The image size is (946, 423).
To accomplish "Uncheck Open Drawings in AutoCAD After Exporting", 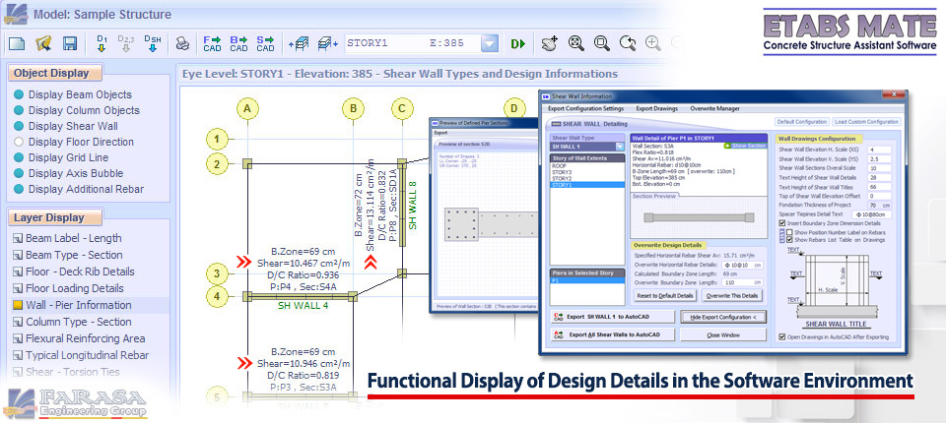I will tap(782, 336).
